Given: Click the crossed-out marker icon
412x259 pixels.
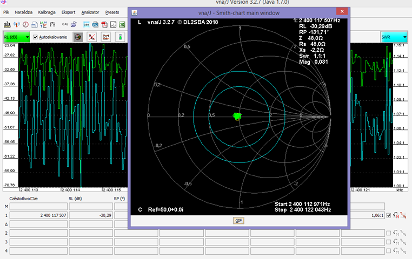Looking at the screenshot, I should (92, 37).
